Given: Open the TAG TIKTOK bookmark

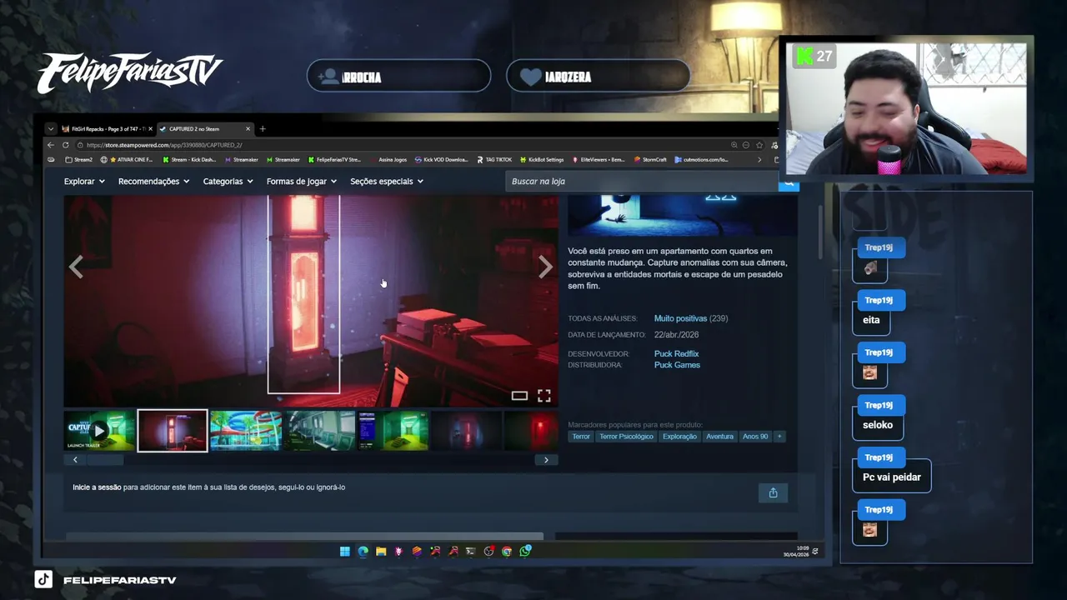Looking at the screenshot, I should coord(494,159).
